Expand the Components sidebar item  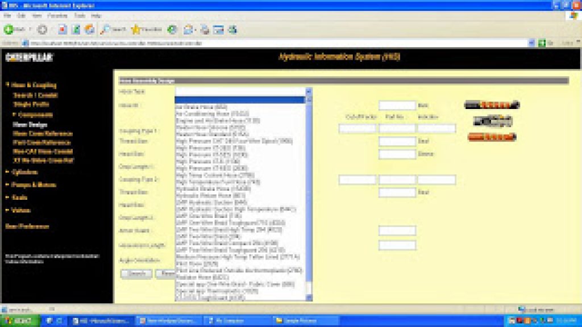tap(14, 115)
